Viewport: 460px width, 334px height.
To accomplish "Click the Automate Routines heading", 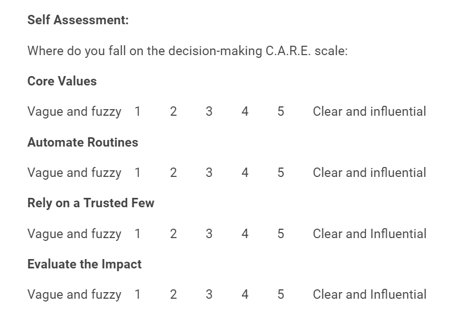I will [83, 142].
